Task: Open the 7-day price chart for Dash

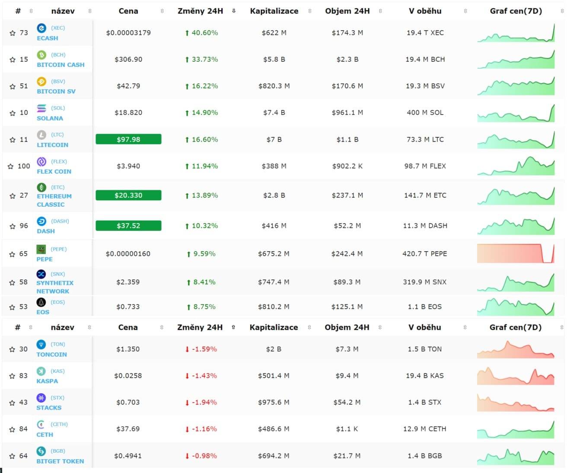Action: (516, 226)
